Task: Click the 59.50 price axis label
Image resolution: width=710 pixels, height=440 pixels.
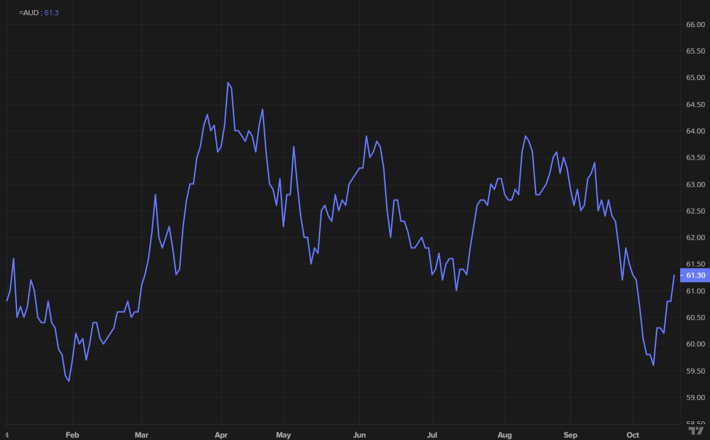Action: coord(696,371)
